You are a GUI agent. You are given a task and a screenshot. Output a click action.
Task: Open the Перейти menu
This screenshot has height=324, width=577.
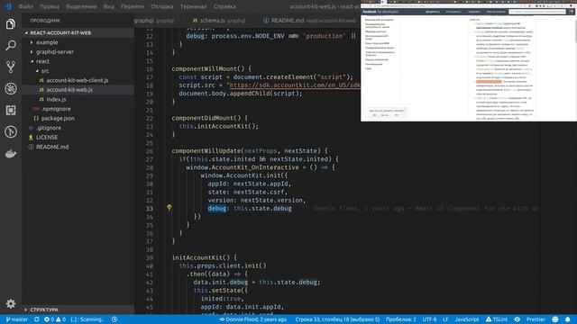coord(133,6)
